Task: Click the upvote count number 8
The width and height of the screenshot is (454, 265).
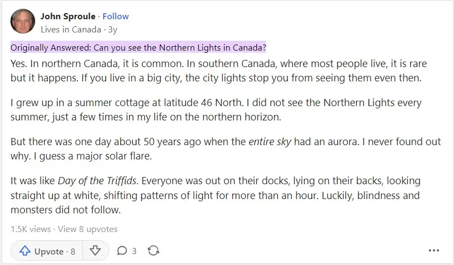Action: point(72,251)
